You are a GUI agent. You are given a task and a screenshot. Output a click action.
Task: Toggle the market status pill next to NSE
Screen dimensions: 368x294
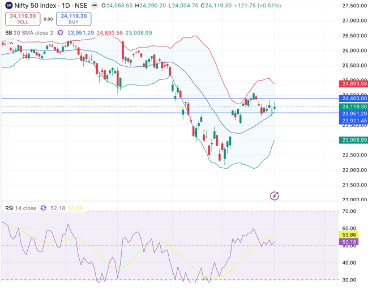95,6
